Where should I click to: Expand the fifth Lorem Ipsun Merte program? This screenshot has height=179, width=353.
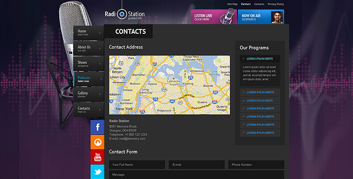(260, 117)
